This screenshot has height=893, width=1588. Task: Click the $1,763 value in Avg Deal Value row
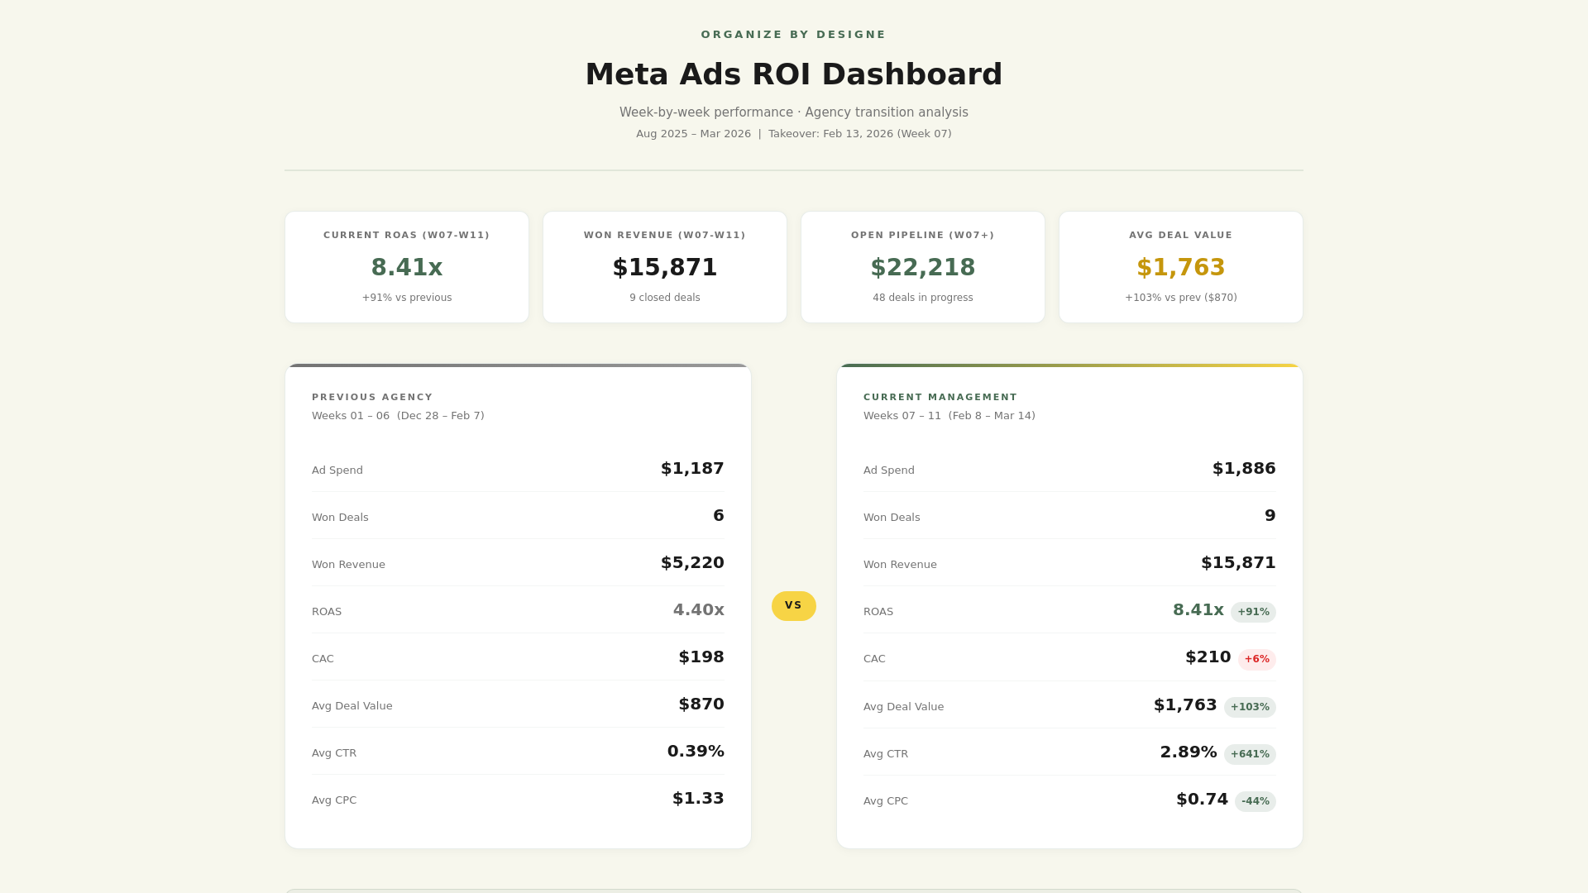[1185, 705]
